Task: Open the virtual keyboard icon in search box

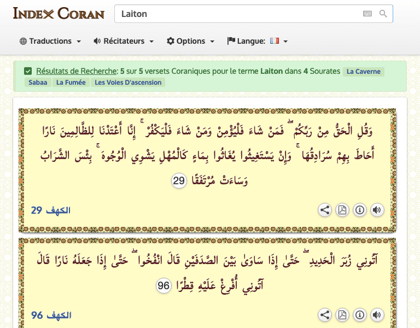Action: (367, 14)
